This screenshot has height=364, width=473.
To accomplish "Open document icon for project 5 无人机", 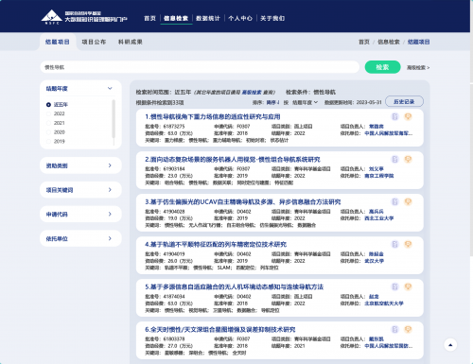I will (x=394, y=286).
